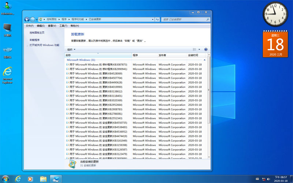Expand breadcrumb arrow after 程序和功能
Image resolution: width=293 pixels, height=183 pixels.
pos(86,19)
